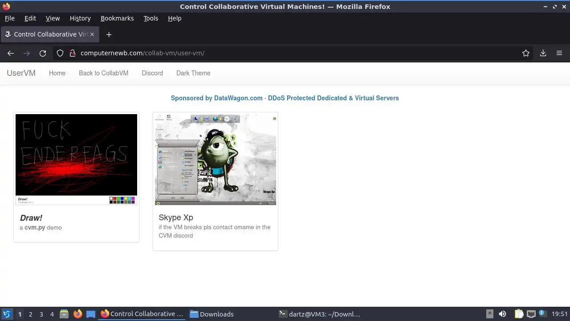
Task: Launch the file manager from taskbar quicklaunch
Action: point(64,314)
